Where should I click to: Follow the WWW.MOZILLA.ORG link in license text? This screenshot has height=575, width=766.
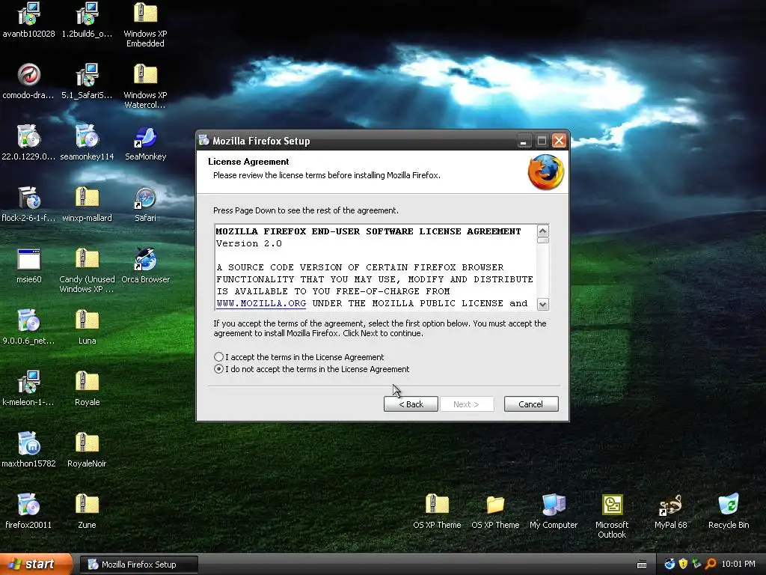click(261, 303)
